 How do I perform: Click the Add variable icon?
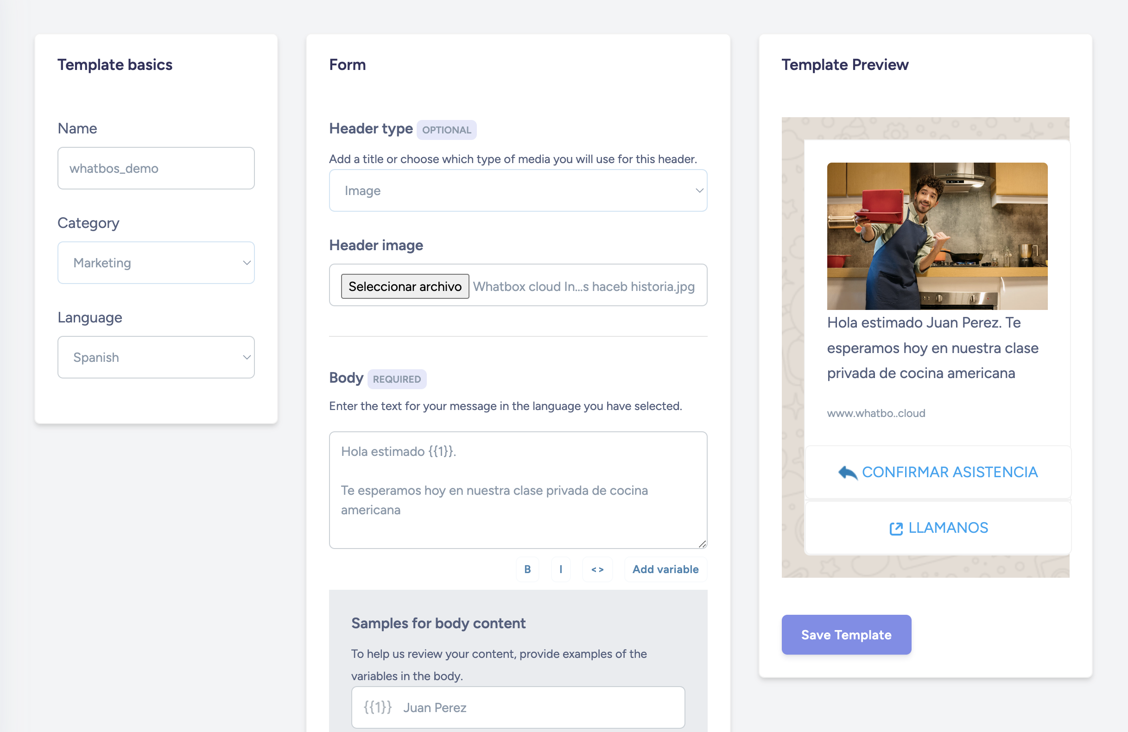coord(666,569)
